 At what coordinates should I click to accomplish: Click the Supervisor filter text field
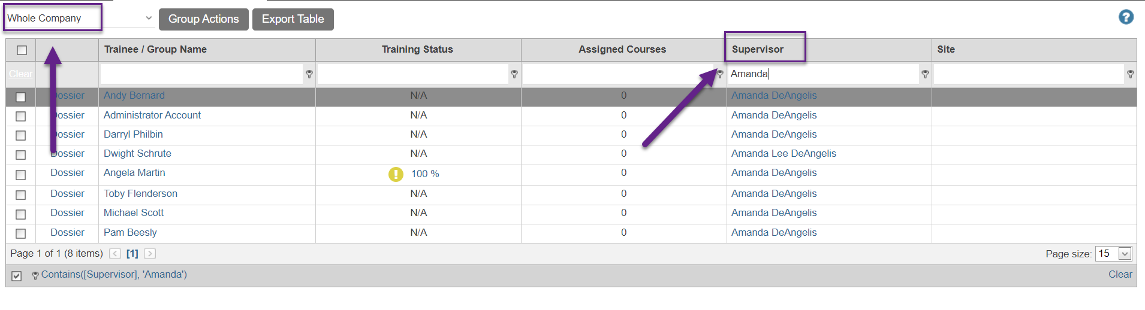(824, 74)
